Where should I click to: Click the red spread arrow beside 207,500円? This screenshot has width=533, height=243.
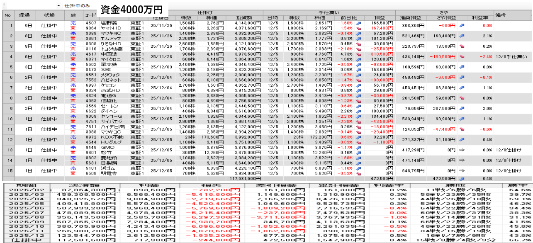coord(461,108)
